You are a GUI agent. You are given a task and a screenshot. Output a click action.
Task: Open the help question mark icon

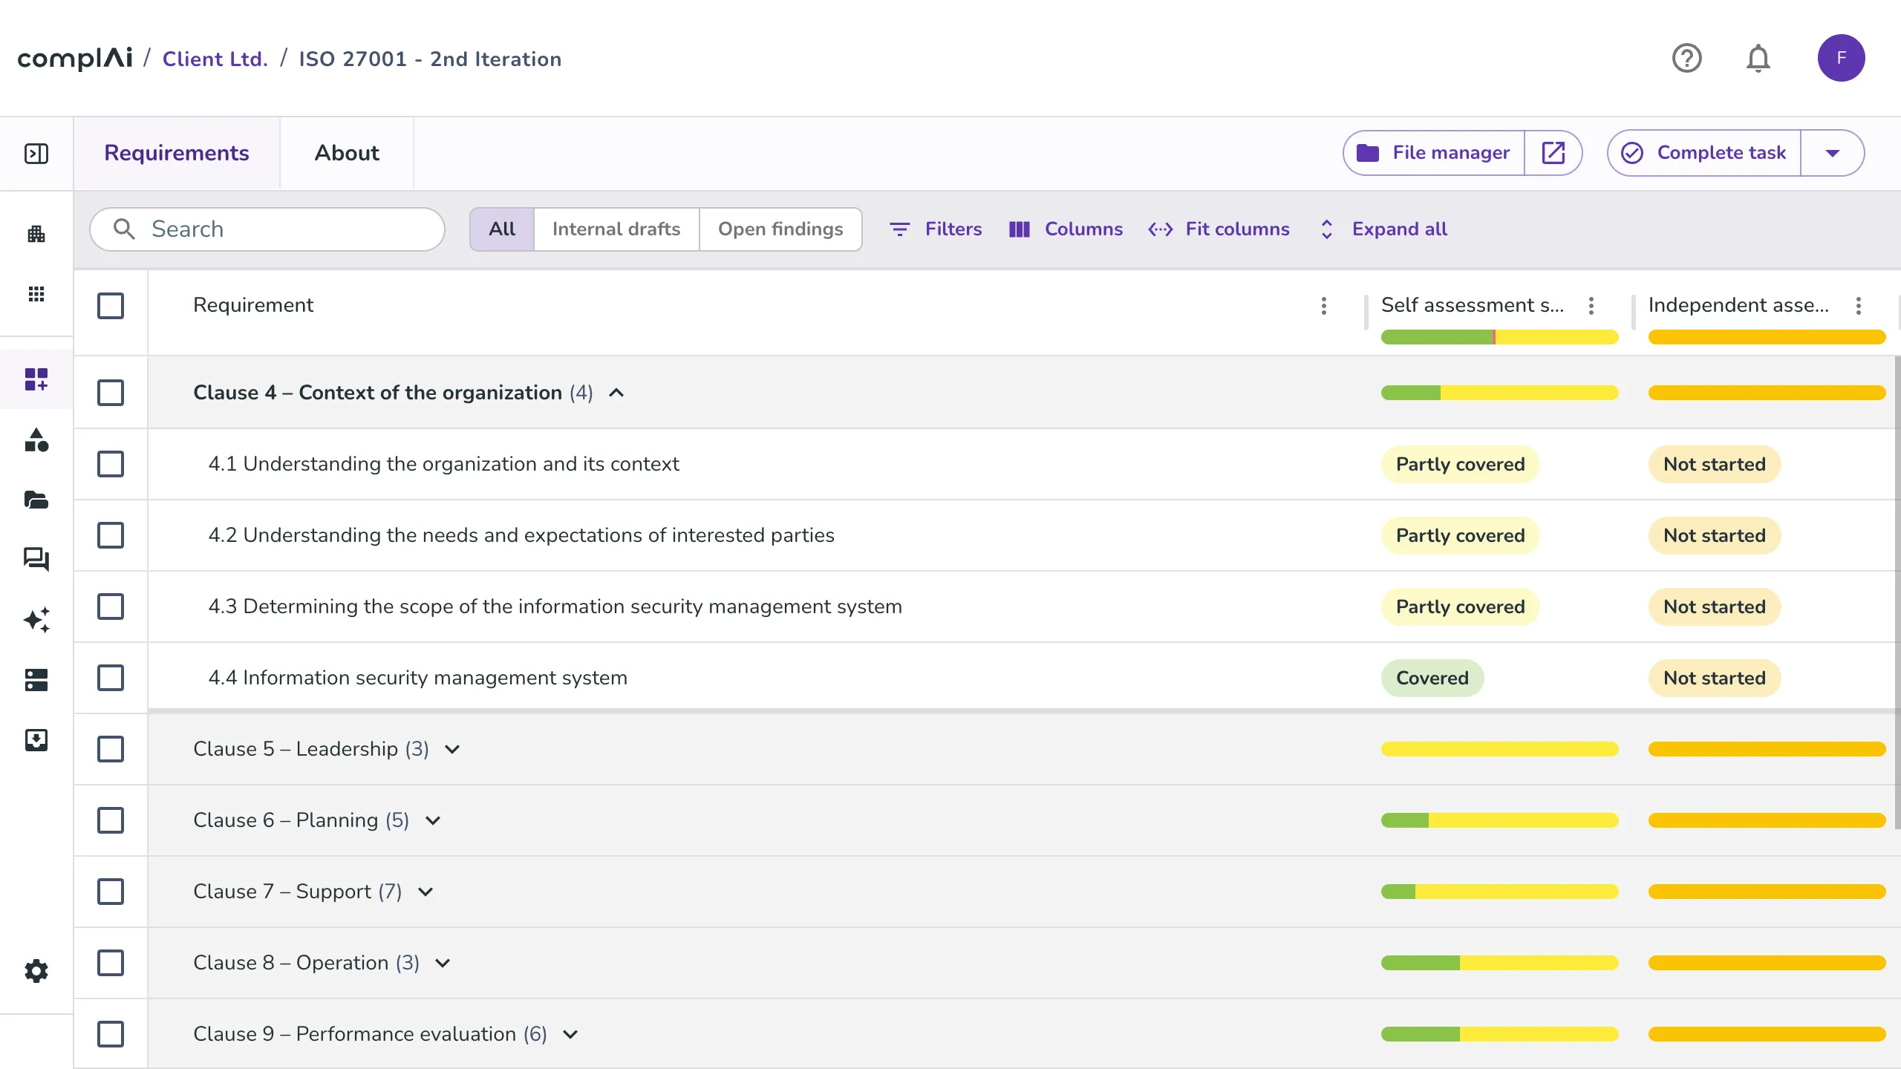1686,58
